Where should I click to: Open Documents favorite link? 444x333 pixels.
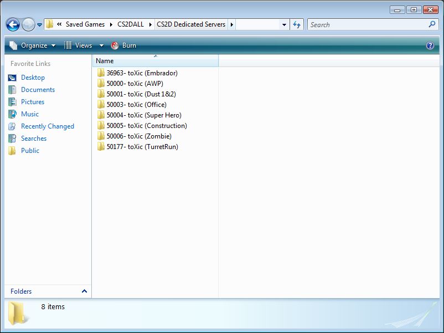point(38,90)
